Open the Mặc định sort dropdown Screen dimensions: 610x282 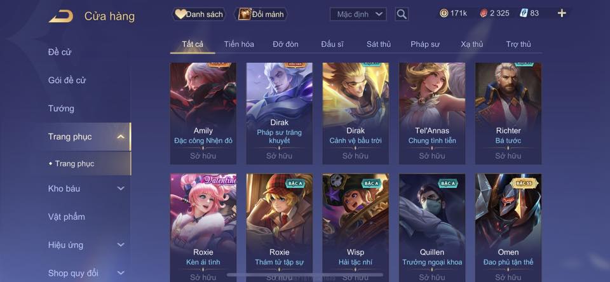point(358,15)
